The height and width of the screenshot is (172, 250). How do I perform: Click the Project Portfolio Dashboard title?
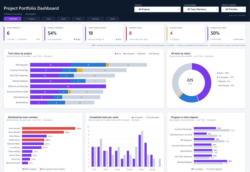[31, 8]
